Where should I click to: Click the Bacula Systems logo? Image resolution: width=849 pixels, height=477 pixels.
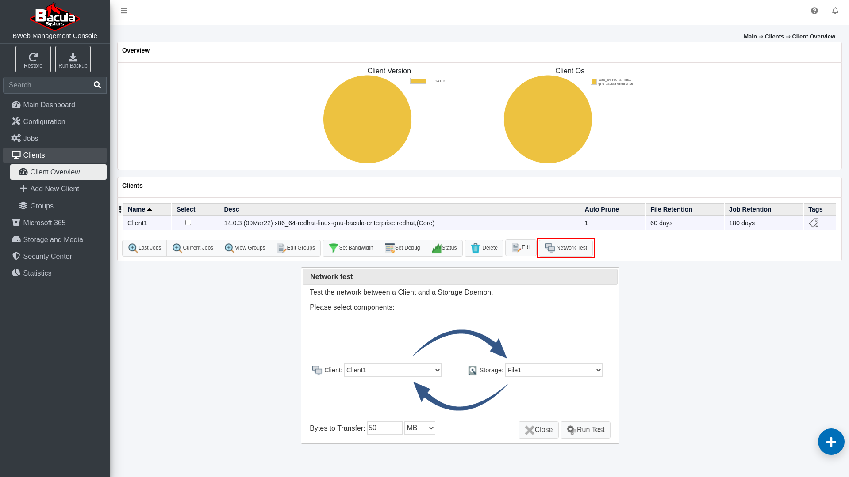pos(54,16)
